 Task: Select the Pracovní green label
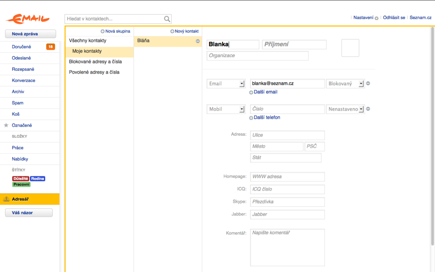tap(21, 184)
